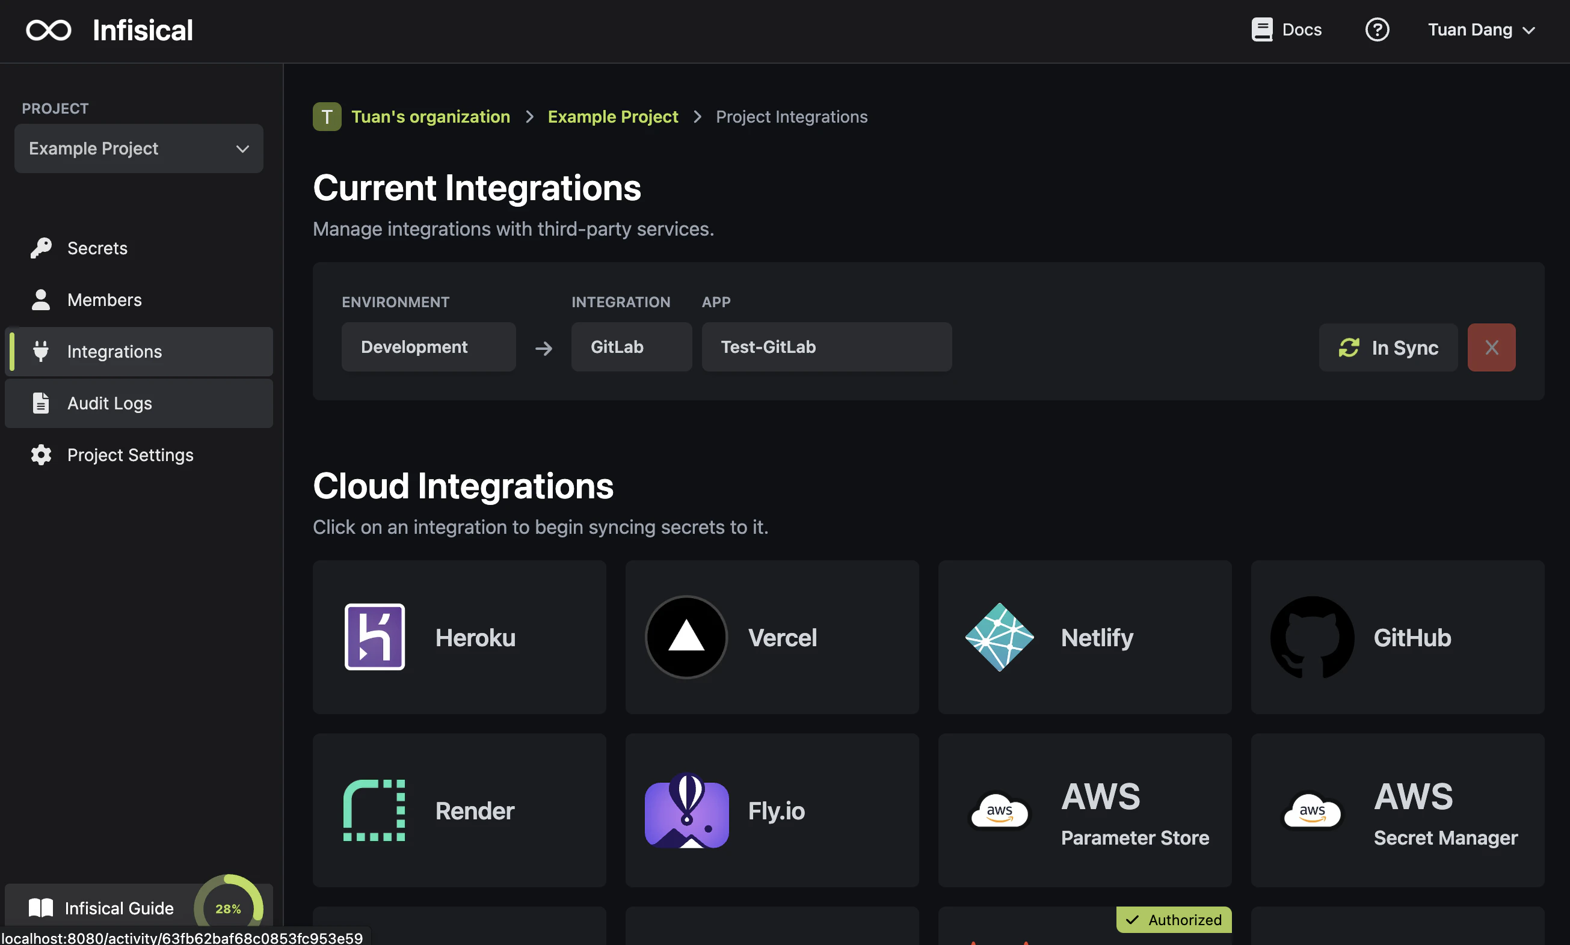Open the Docs book icon
This screenshot has height=945, width=1570.
(1261, 29)
